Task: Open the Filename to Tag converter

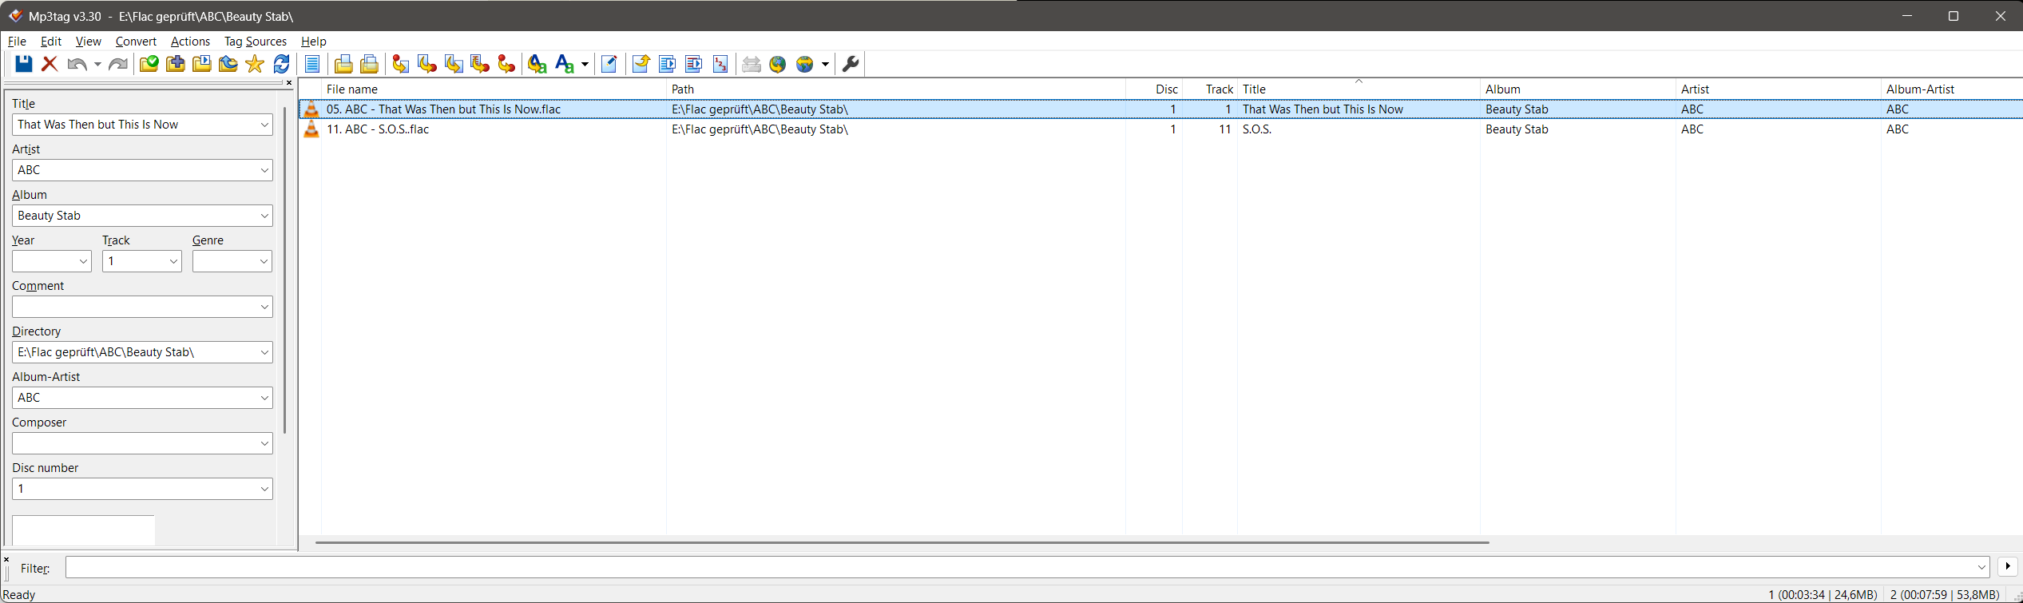Action: click(x=427, y=64)
